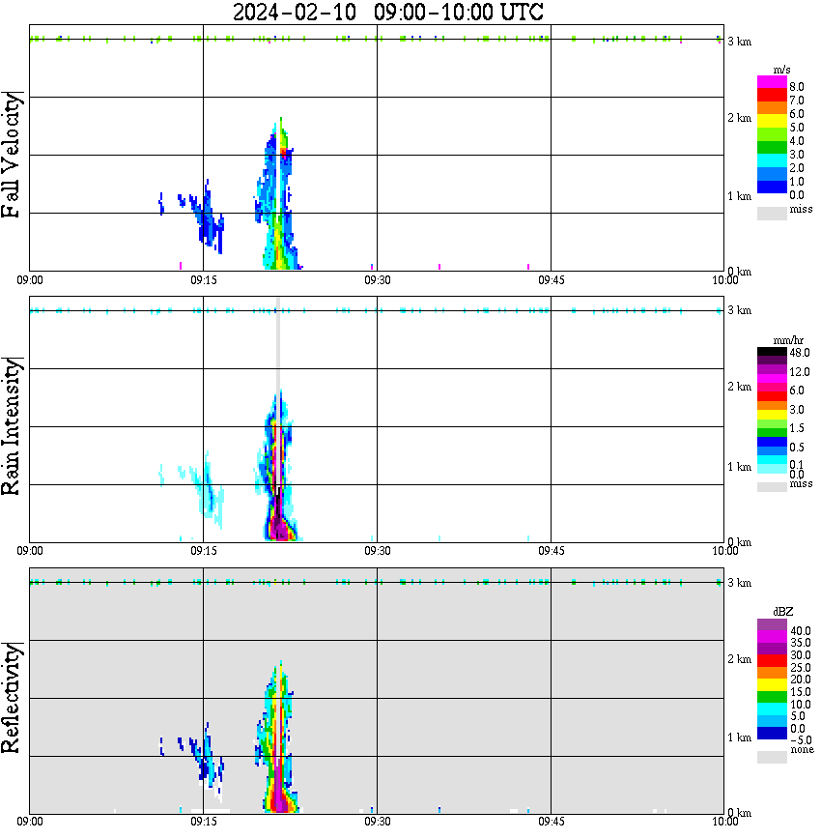
Task: Click the "1 km" label of Rain Intensity plot
Action: click(739, 467)
